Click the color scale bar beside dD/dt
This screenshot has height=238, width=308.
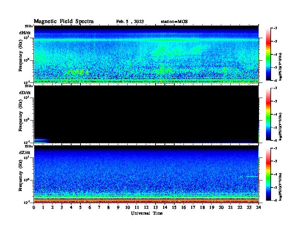point(268,114)
